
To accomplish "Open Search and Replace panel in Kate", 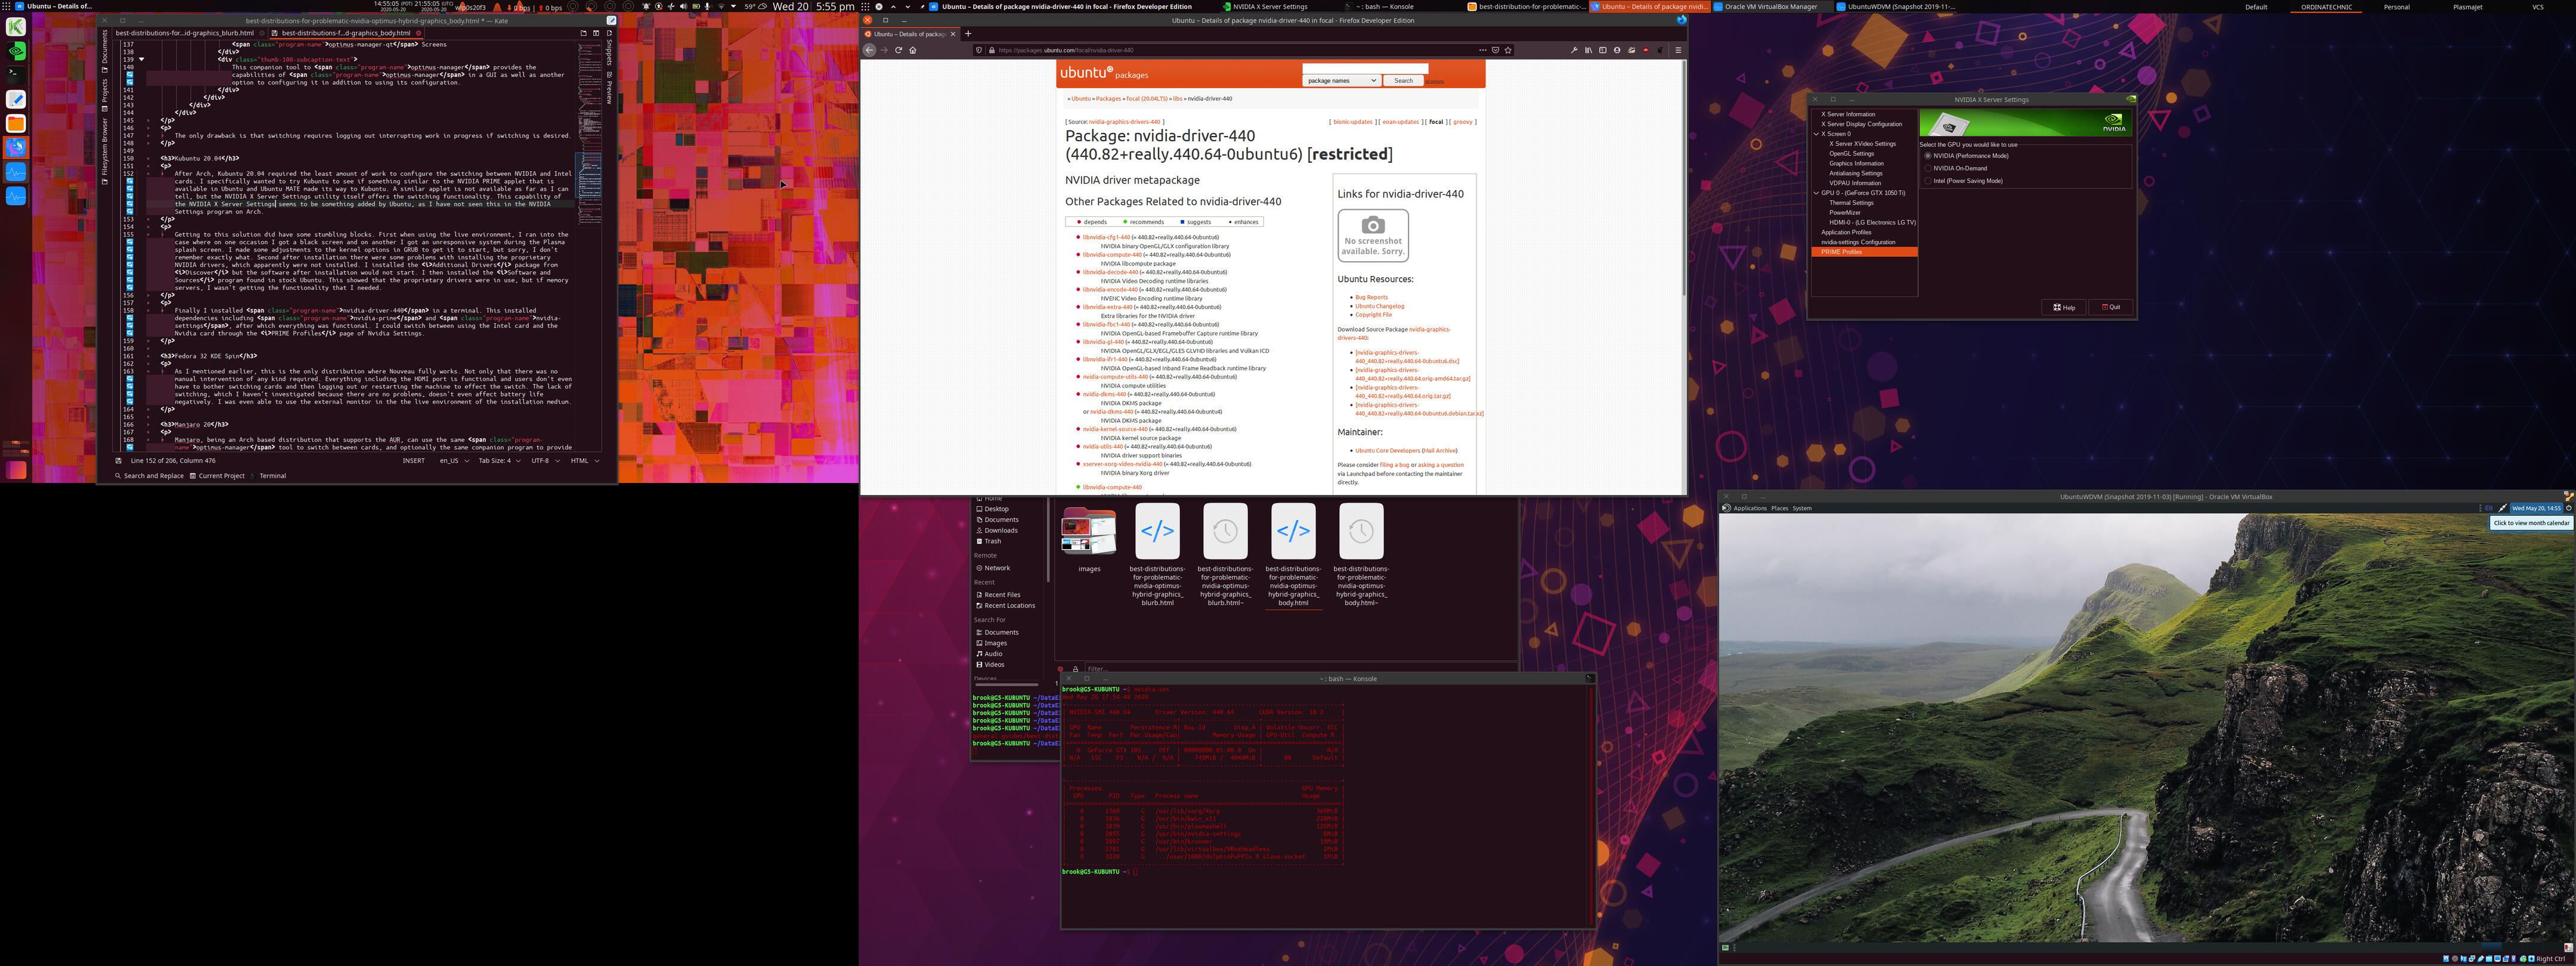I will [x=149, y=476].
